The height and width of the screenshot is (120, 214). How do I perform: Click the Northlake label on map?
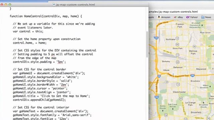pos(170,39)
